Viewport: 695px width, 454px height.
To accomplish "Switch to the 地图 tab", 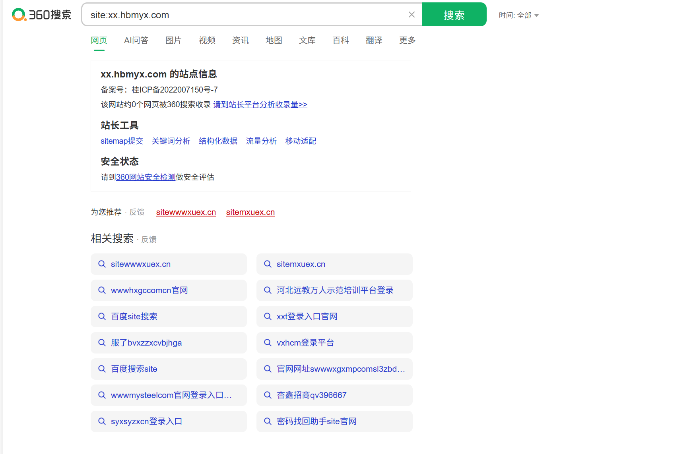I will pos(274,40).
